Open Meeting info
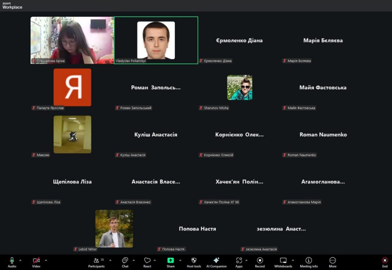The height and width of the screenshot is (270, 392). [309, 262]
